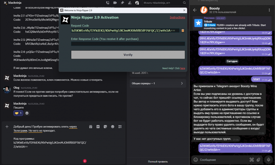The image size is (275, 165).
Task: Open the Discord apps launcher icon
Action: coord(120,127)
